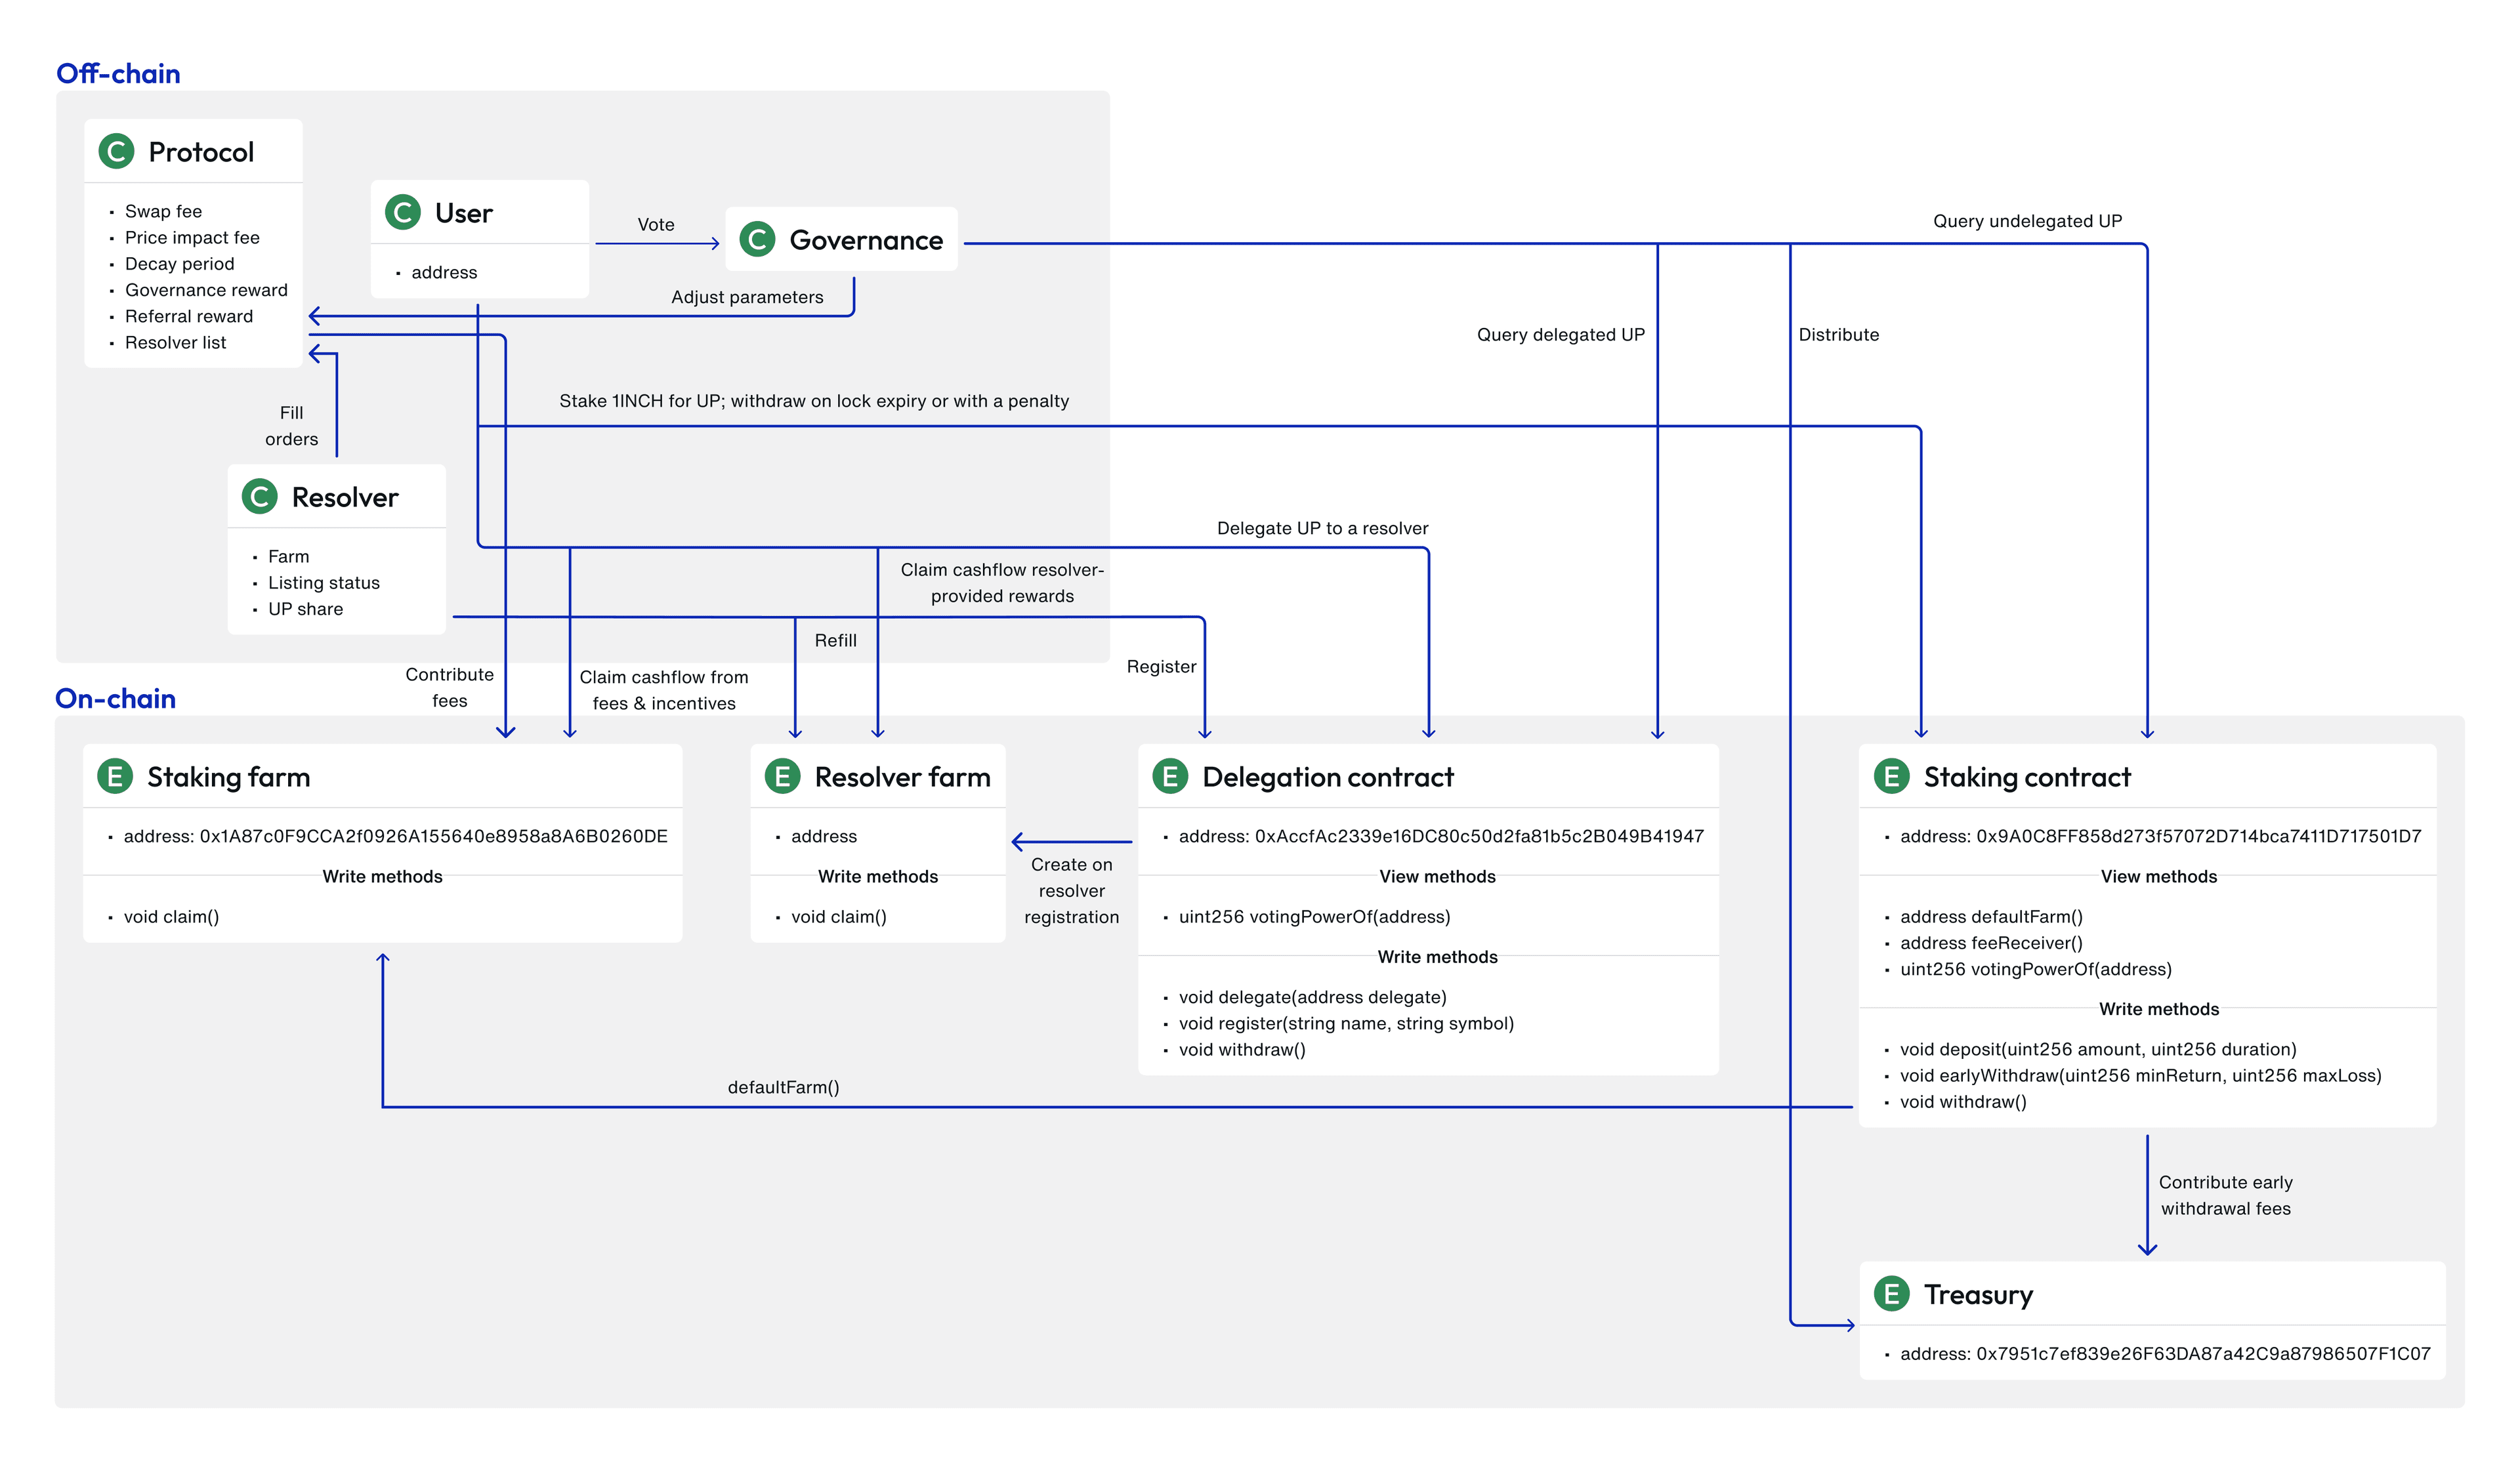Click the On-chain section heading

coord(115,699)
